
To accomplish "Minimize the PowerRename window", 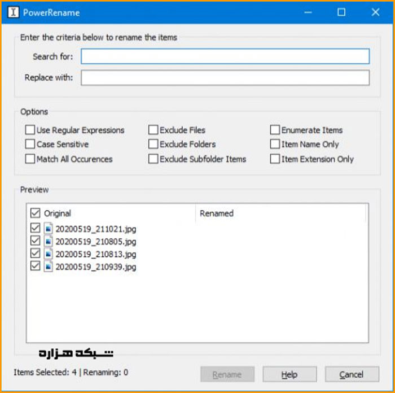I will click(308, 12).
